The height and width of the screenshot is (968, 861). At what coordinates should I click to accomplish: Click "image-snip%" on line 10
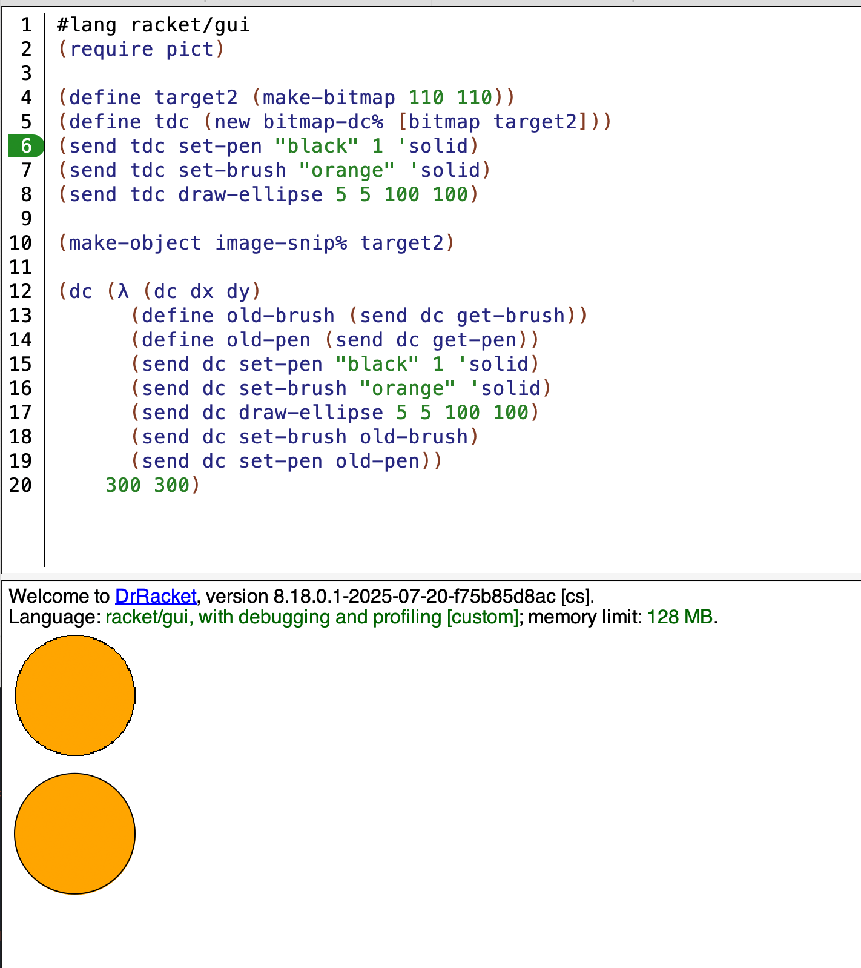point(280,243)
